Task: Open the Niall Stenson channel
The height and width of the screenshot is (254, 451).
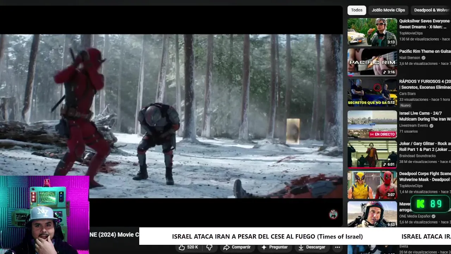Action: point(409,58)
